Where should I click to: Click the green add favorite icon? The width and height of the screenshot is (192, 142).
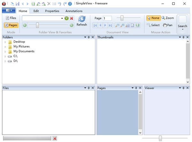[x=67, y=18]
